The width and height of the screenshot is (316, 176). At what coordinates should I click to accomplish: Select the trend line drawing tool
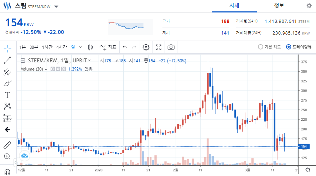click(7, 60)
